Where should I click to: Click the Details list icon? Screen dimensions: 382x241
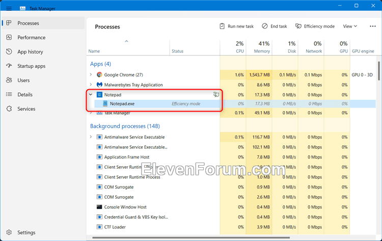(9, 94)
